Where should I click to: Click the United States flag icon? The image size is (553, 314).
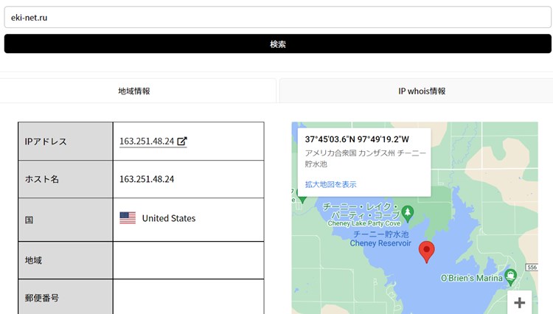tap(128, 217)
